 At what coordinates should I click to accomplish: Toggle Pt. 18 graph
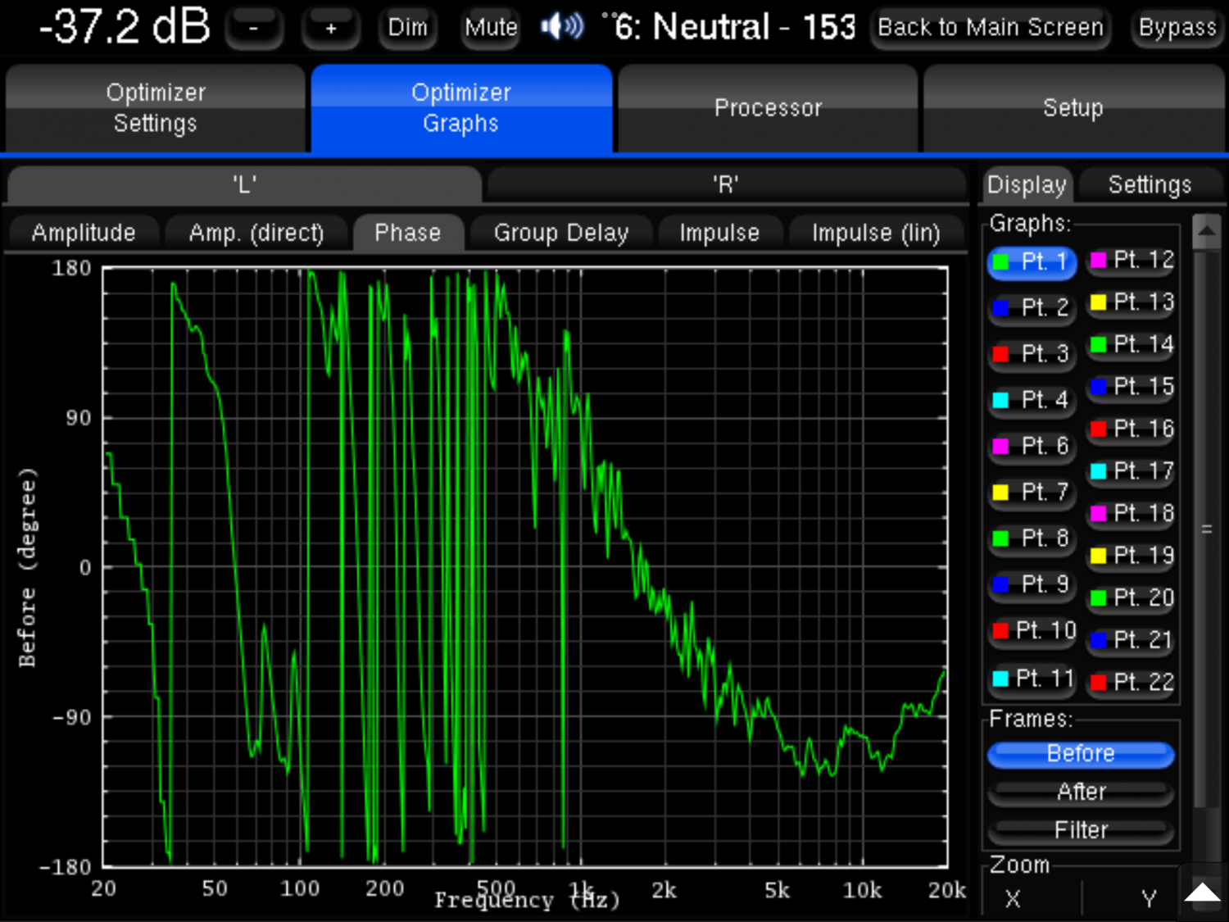coord(1131,513)
